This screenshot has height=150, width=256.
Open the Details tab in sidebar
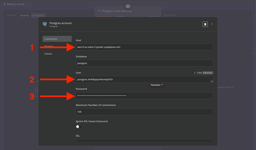pos(48,54)
